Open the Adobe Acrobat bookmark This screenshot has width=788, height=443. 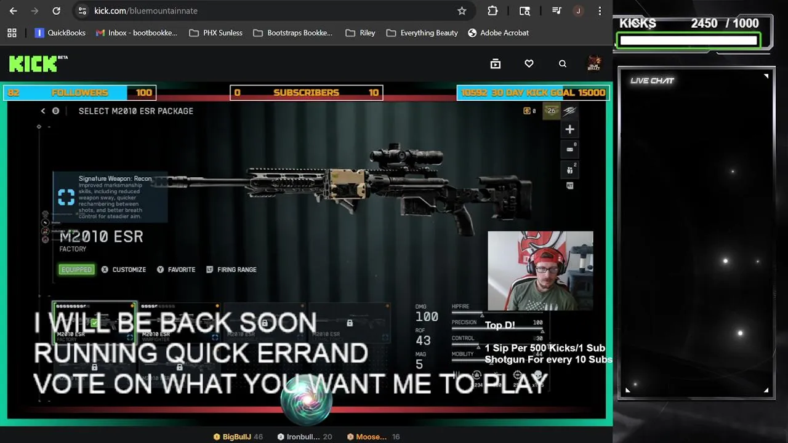[498, 33]
